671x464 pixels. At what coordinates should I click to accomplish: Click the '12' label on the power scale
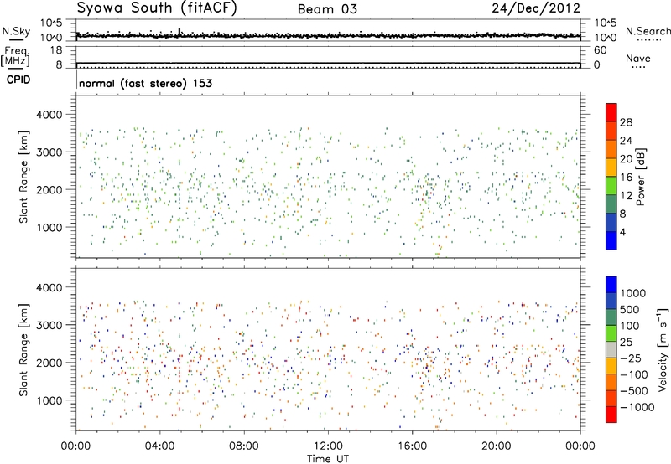click(626, 196)
